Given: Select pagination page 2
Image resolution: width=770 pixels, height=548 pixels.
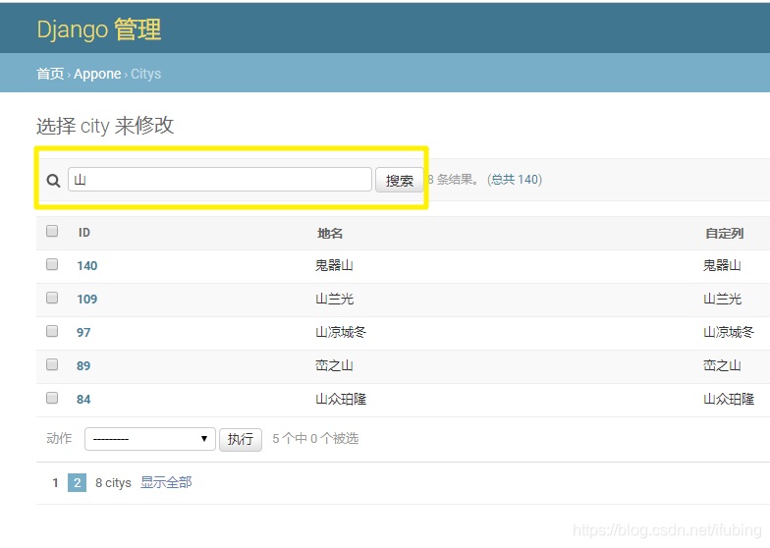Looking at the screenshot, I should [77, 483].
